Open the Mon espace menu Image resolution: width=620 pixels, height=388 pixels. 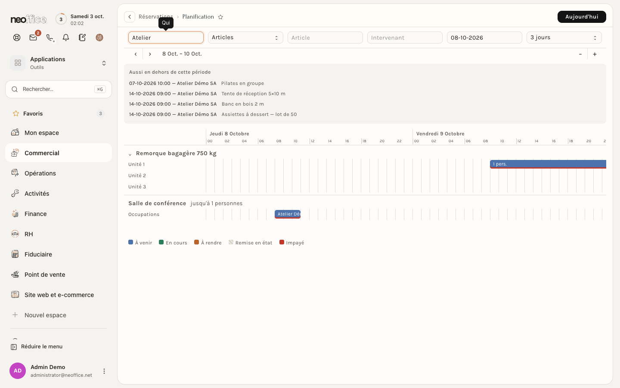(x=59, y=133)
